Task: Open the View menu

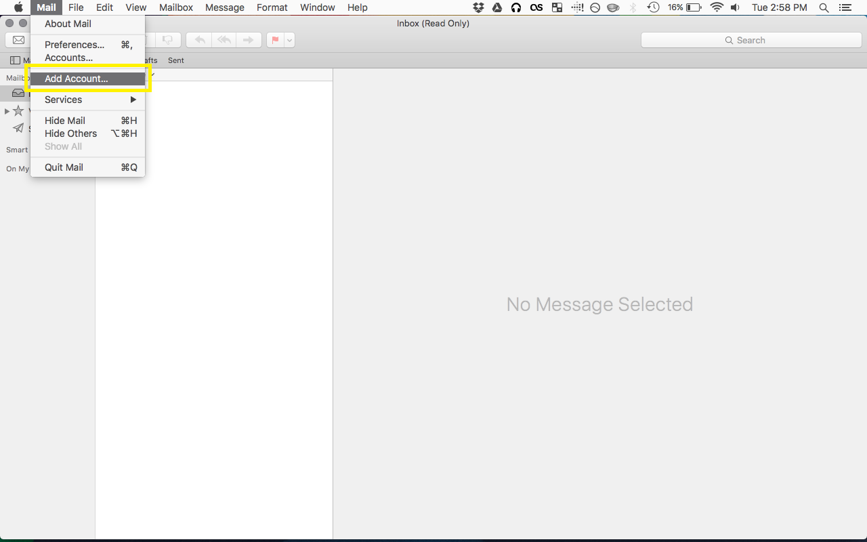Action: [136, 7]
